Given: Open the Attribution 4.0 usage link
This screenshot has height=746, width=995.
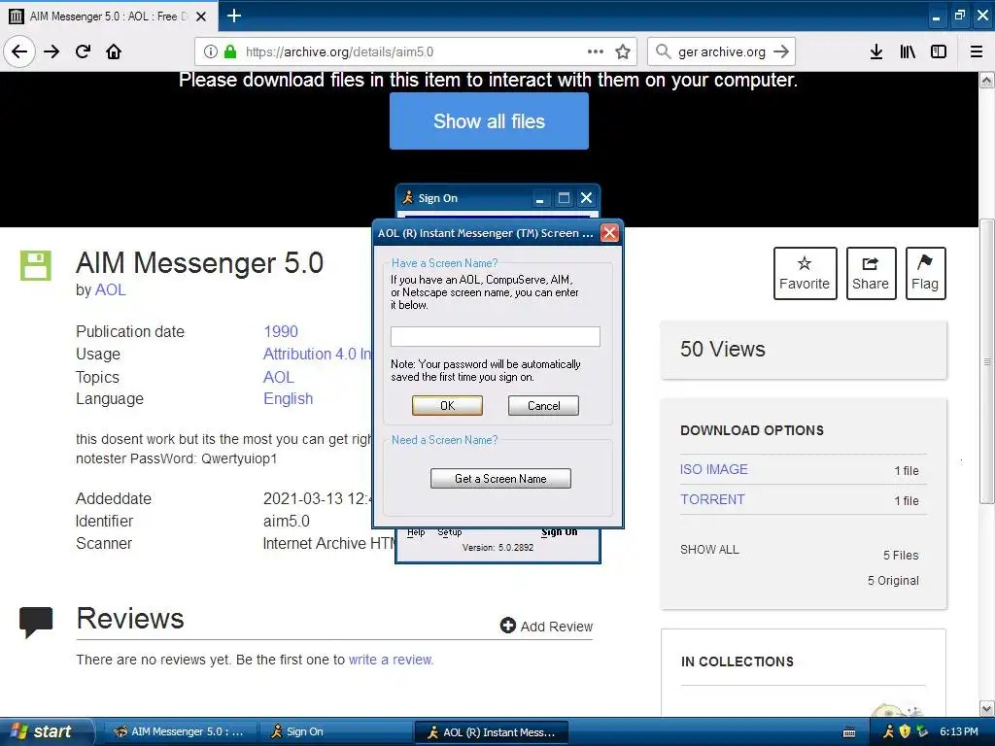Looking at the screenshot, I should (x=318, y=354).
